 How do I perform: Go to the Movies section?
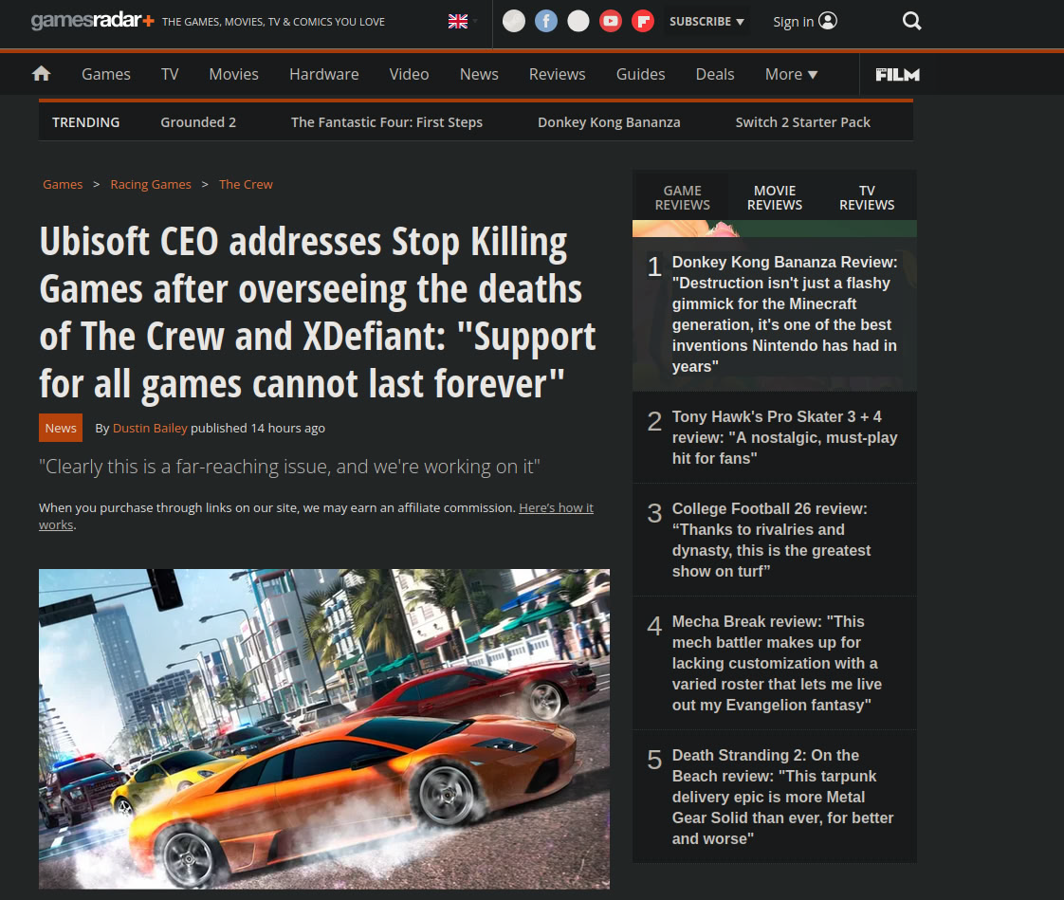233,74
